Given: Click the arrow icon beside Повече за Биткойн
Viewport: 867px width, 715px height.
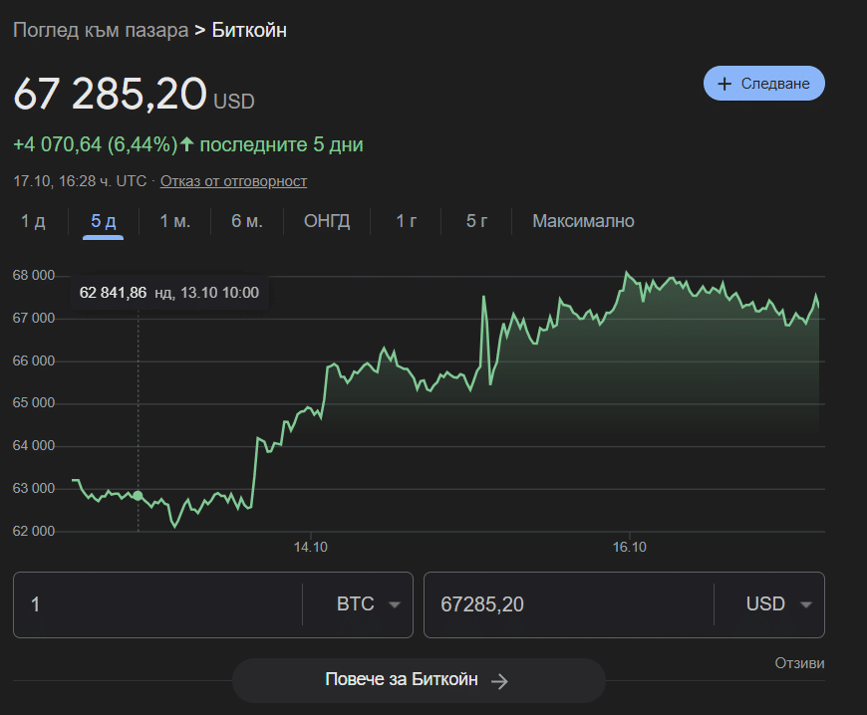Looking at the screenshot, I should [499, 681].
